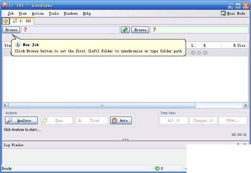Click the left folder path input field
The image size is (251, 173).
[x=70, y=30]
